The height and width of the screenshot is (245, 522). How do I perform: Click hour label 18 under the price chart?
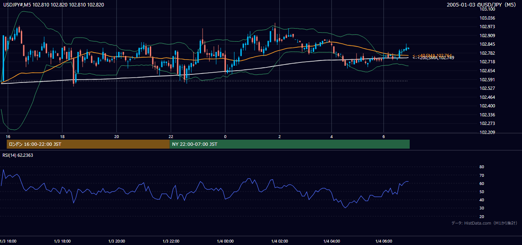coord(62,136)
